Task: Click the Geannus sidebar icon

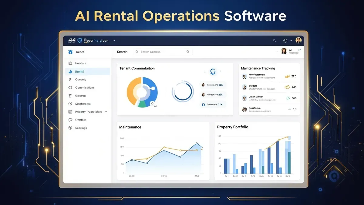Action: [x=70, y=96]
